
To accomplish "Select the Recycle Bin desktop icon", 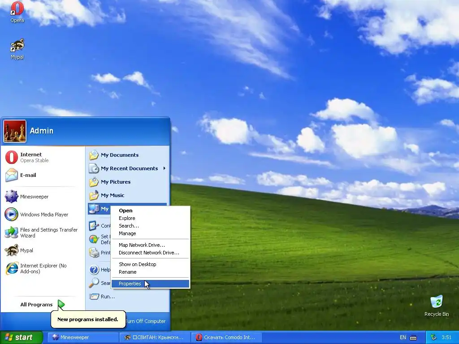I will tap(437, 306).
